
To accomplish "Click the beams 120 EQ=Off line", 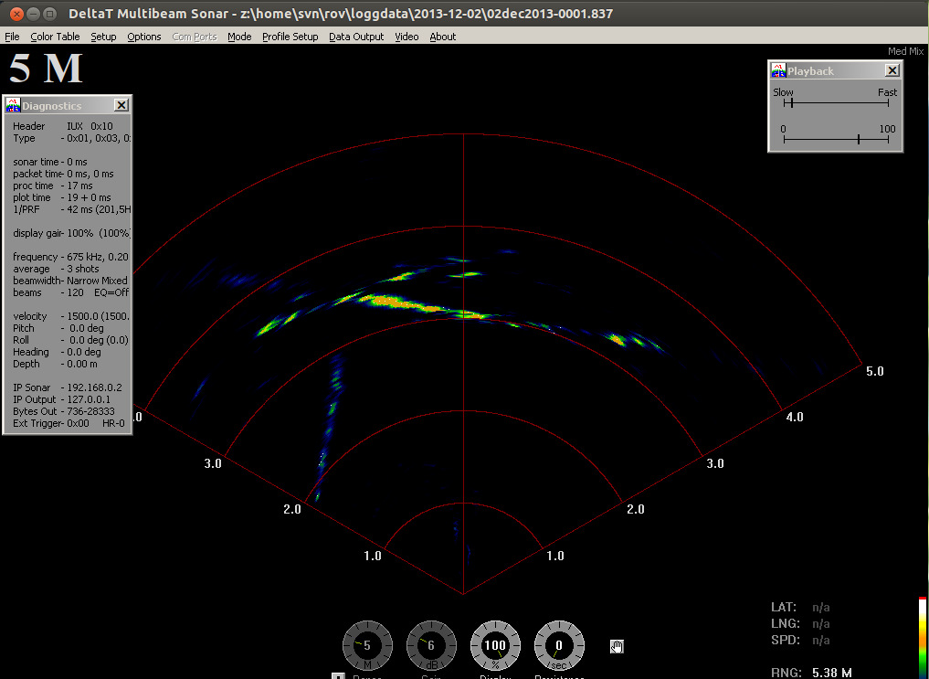I will click(x=70, y=292).
